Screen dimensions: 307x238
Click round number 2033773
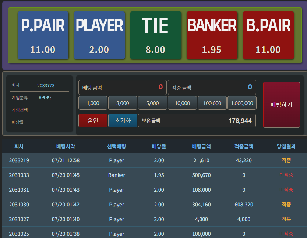tap(46, 86)
